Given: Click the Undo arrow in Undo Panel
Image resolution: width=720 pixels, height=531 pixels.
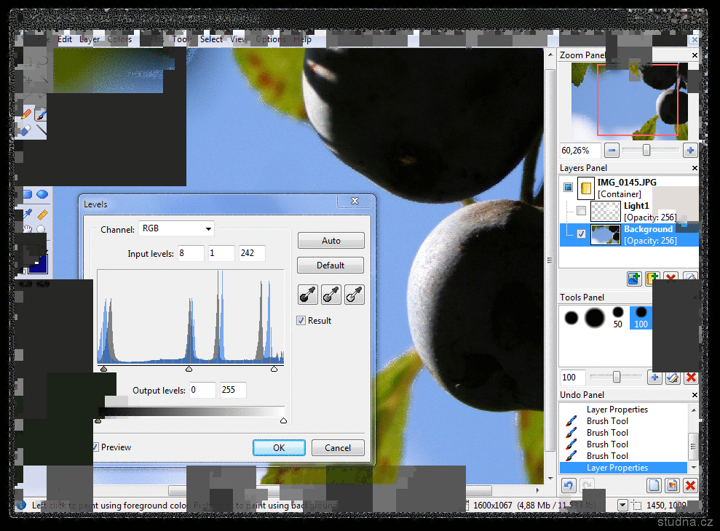Looking at the screenshot, I should (568, 485).
